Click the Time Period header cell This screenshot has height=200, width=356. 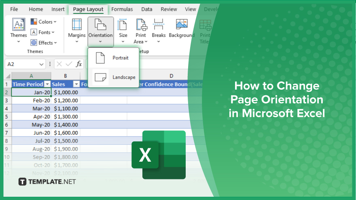(31, 84)
